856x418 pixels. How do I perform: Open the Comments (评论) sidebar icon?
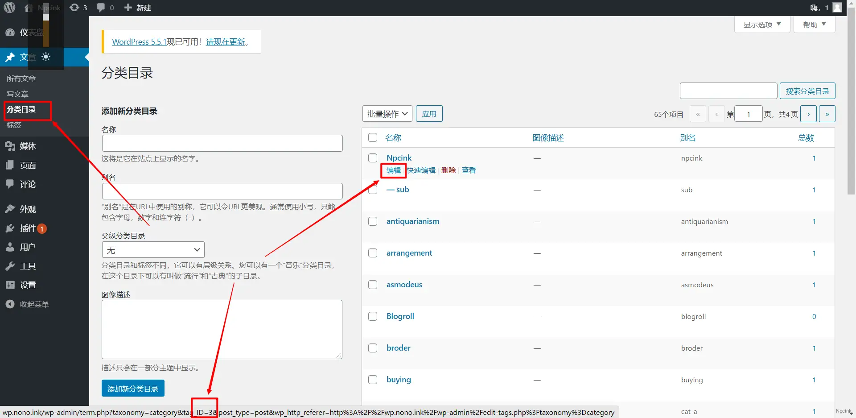point(10,184)
